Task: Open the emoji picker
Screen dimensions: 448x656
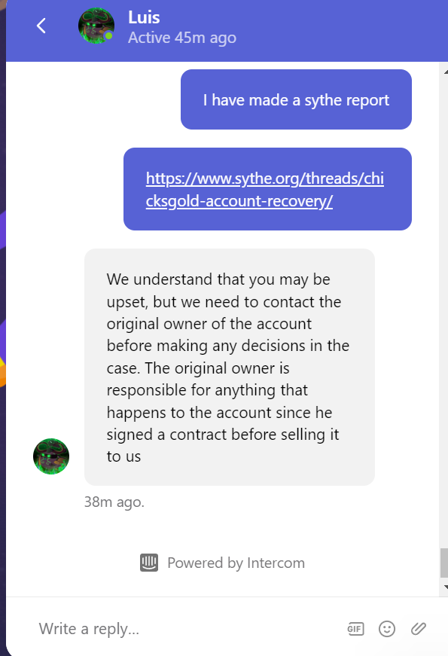Action: pos(387,629)
